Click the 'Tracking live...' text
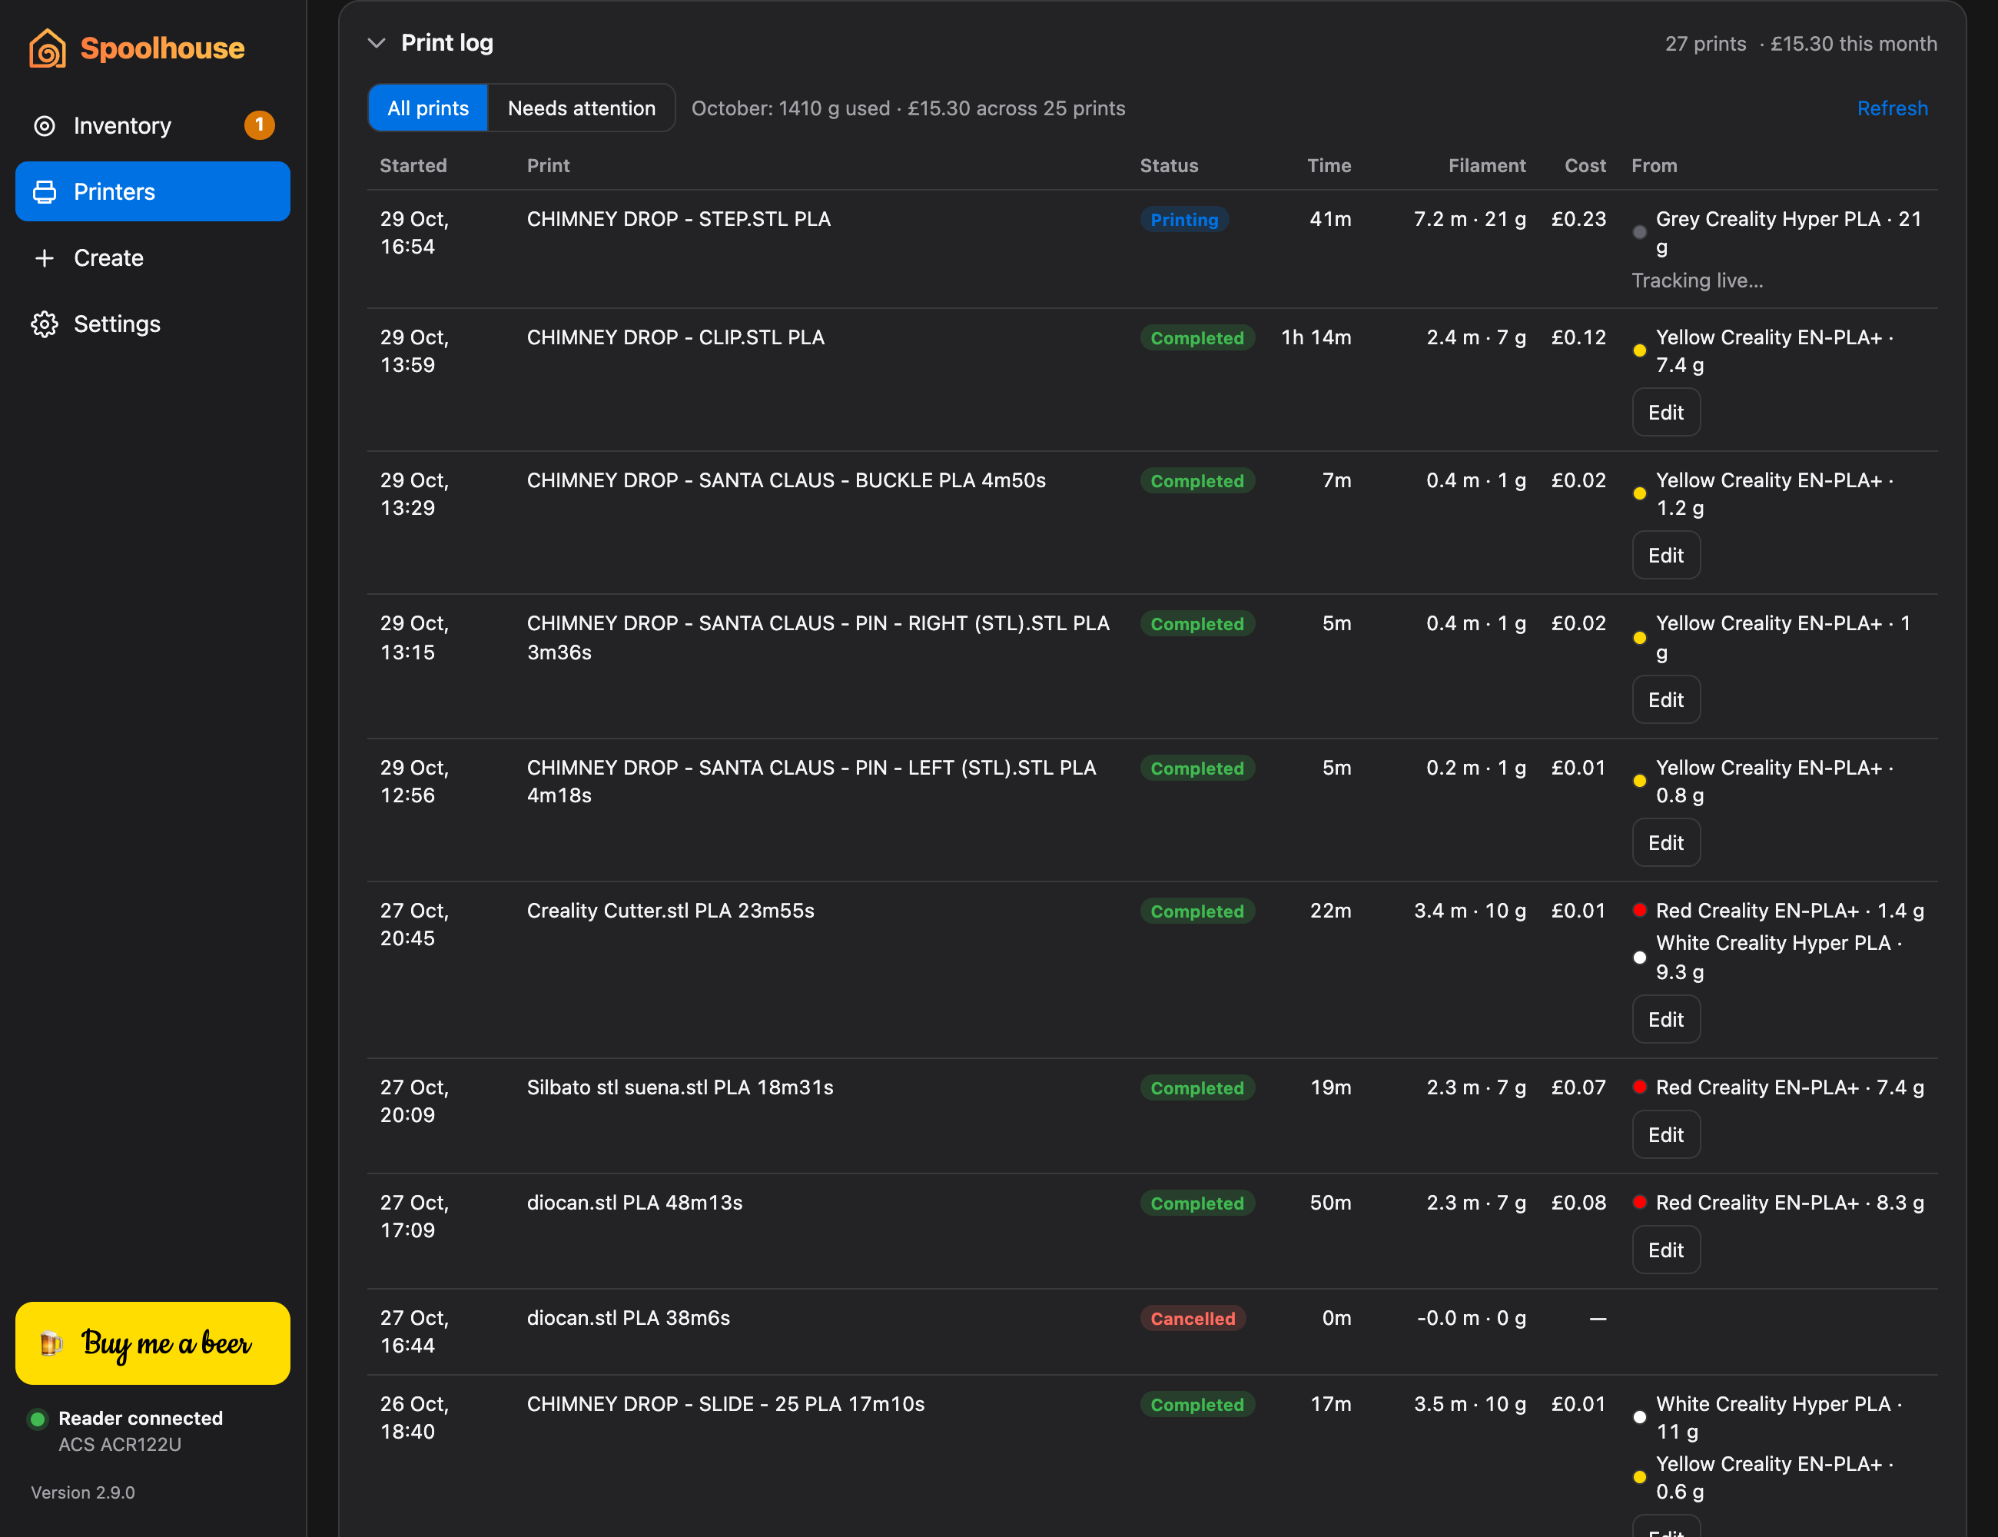 click(x=1697, y=280)
